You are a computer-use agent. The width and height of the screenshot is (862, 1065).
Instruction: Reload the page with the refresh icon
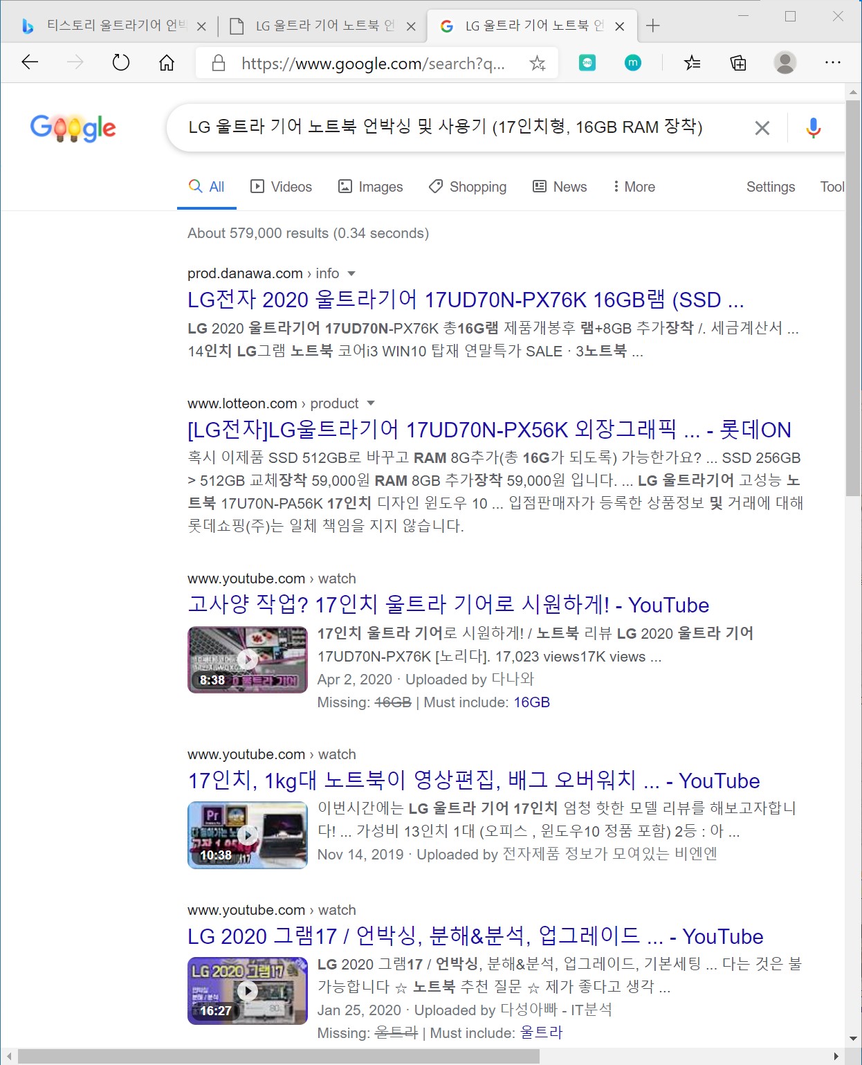[x=121, y=63]
